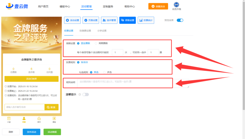This screenshot has width=245, height=139.
Task: Click the question mark icon beside 温馨提示
Action: coord(80,94)
